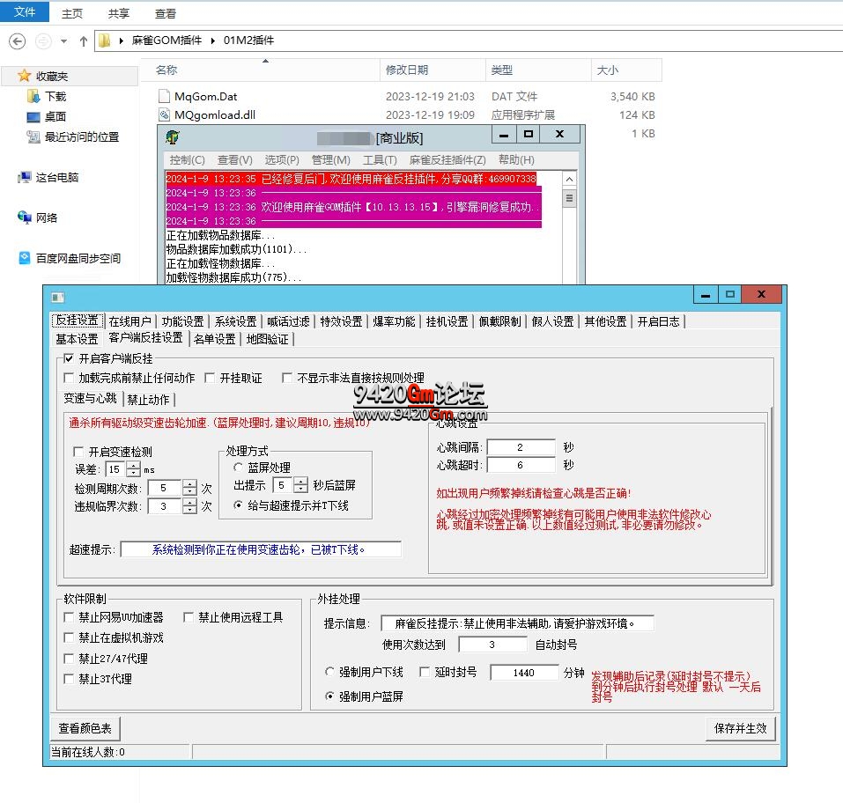Switch to 名单设置 sub-tab
843x803 pixels.
pos(215,339)
